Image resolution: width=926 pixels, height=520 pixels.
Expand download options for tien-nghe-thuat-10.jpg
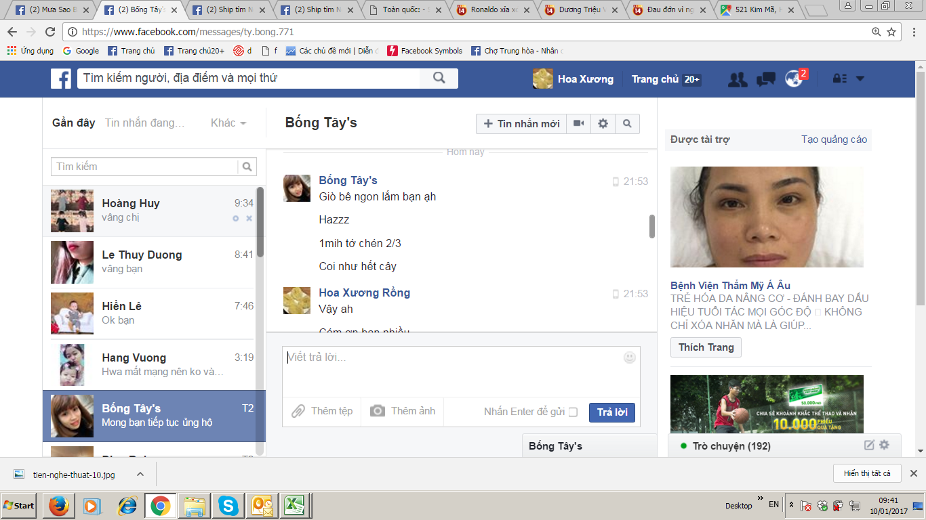[x=140, y=474]
